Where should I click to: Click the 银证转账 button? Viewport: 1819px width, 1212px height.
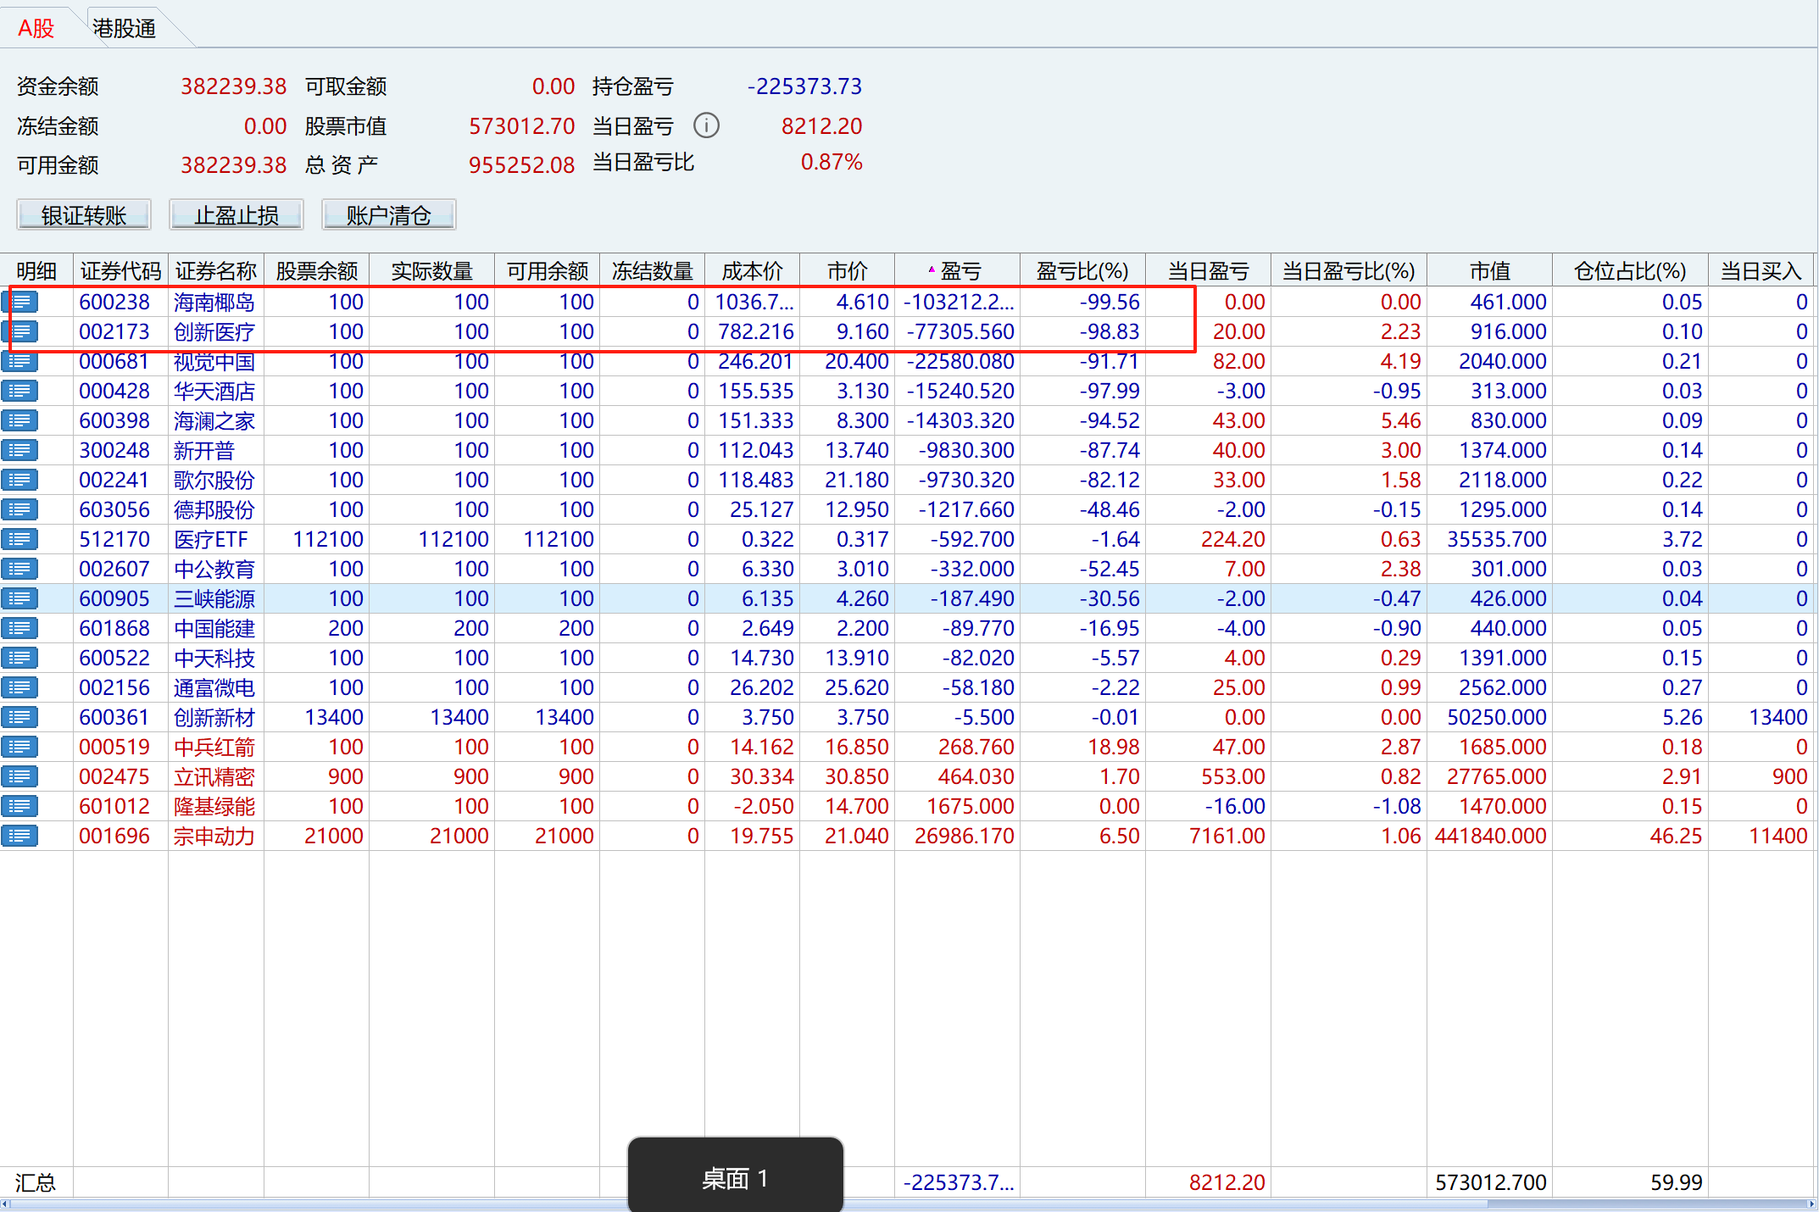click(x=83, y=215)
